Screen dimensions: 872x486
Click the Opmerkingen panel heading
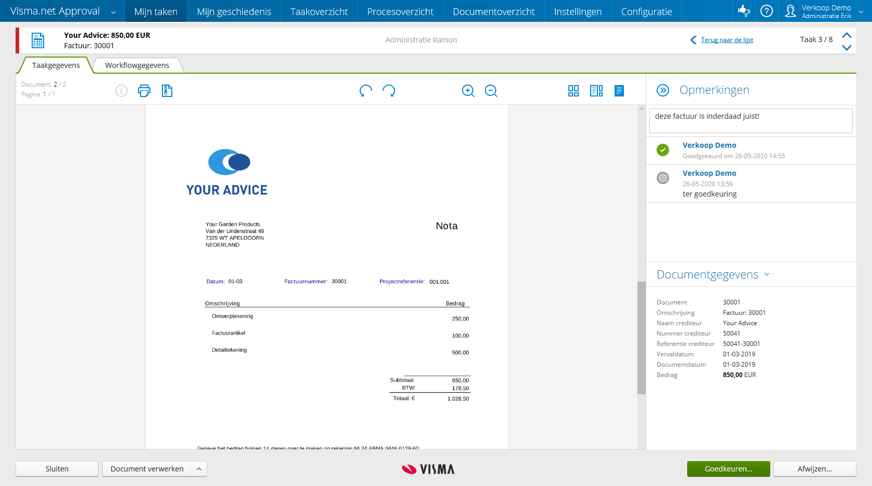click(x=714, y=90)
